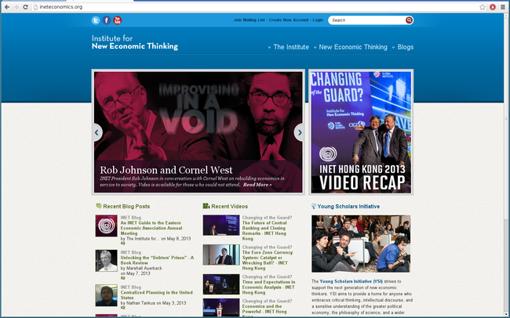This screenshot has height=318, width=510.
Task: Click the INET Blog label above Eastern Economic post
Action: (131, 218)
